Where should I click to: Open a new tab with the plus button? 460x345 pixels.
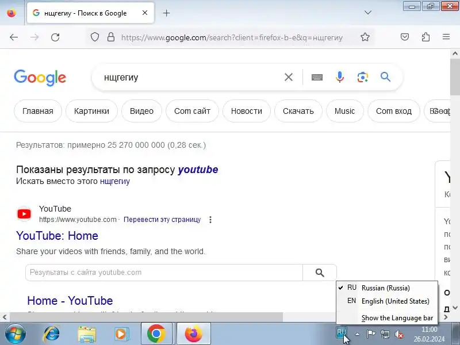(166, 13)
